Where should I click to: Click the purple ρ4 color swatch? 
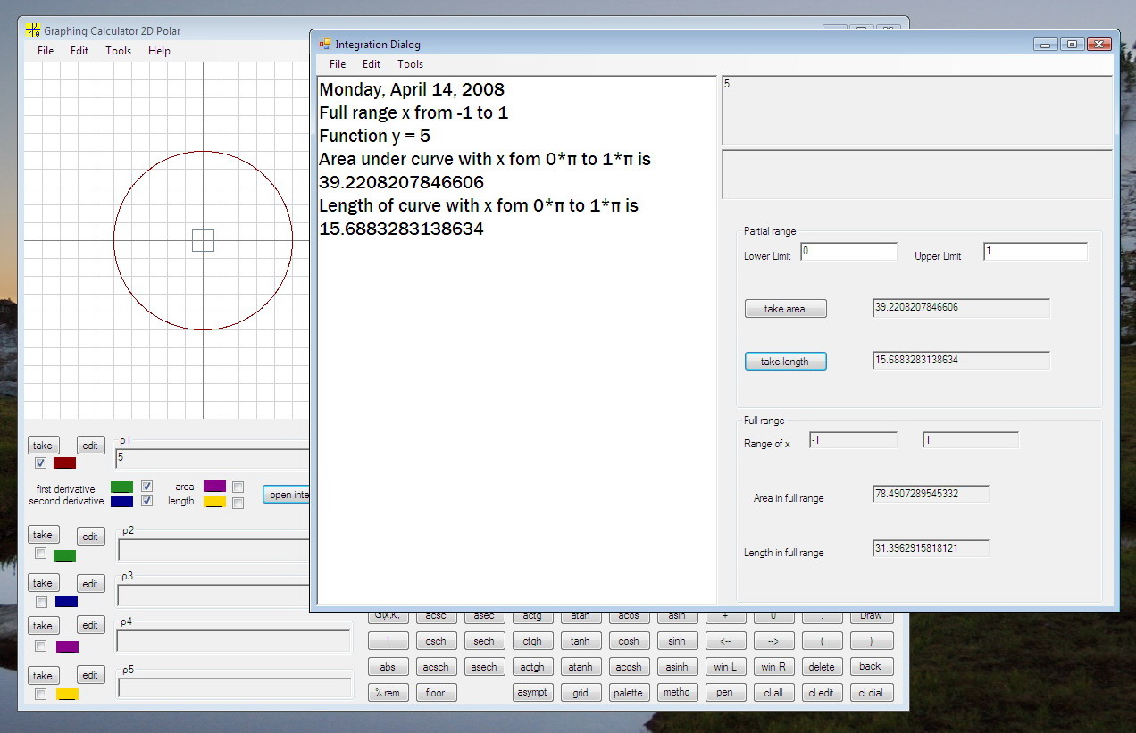point(67,646)
